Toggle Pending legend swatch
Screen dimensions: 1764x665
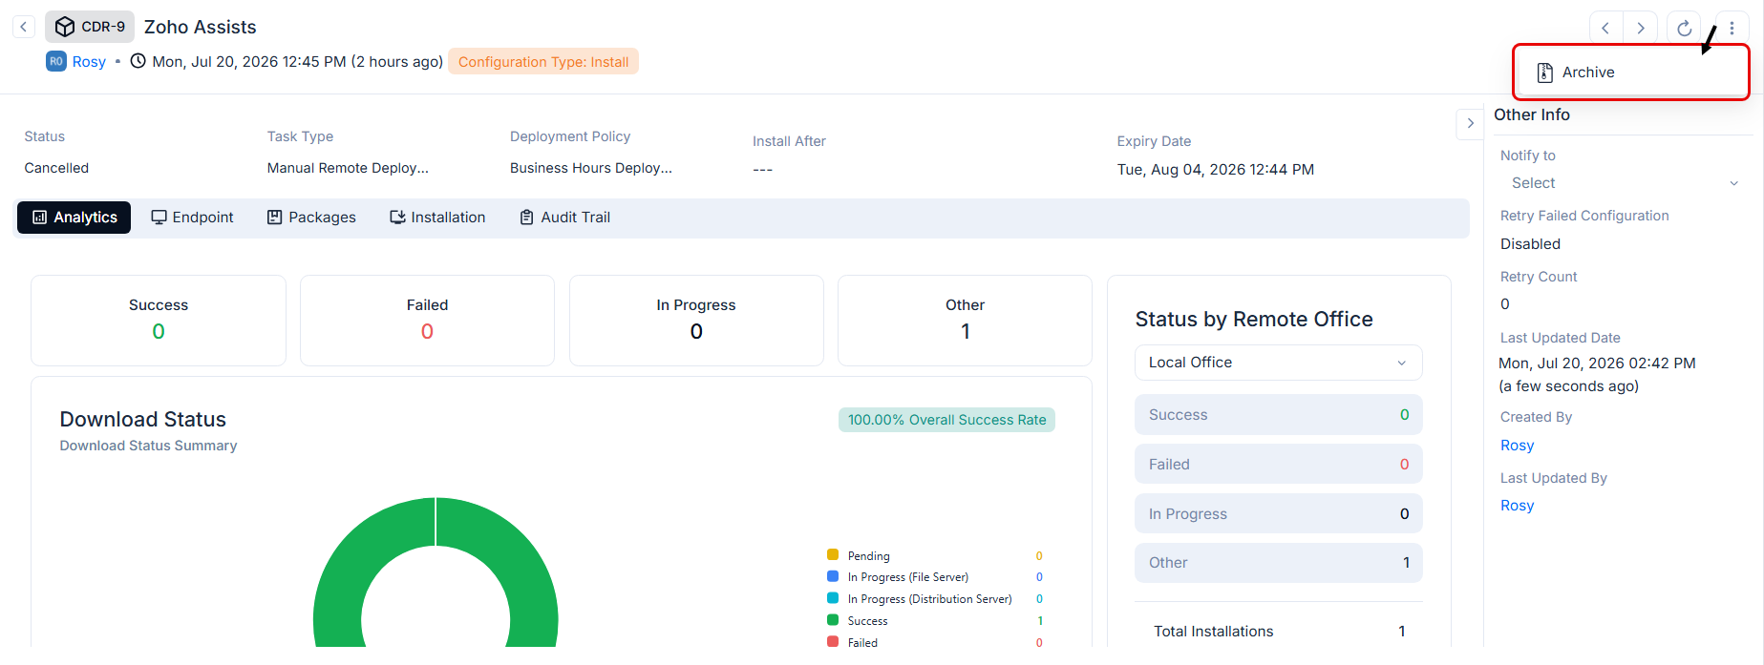pyautogui.click(x=833, y=555)
